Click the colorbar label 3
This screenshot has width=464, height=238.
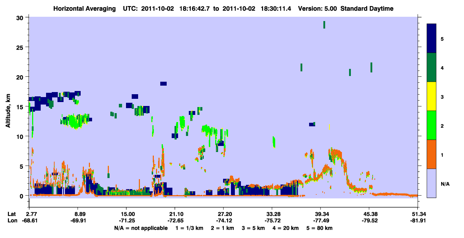click(x=442, y=97)
